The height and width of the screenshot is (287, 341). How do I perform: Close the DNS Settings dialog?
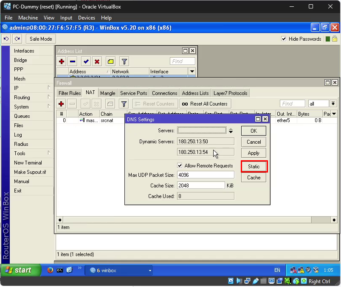pos(265,119)
